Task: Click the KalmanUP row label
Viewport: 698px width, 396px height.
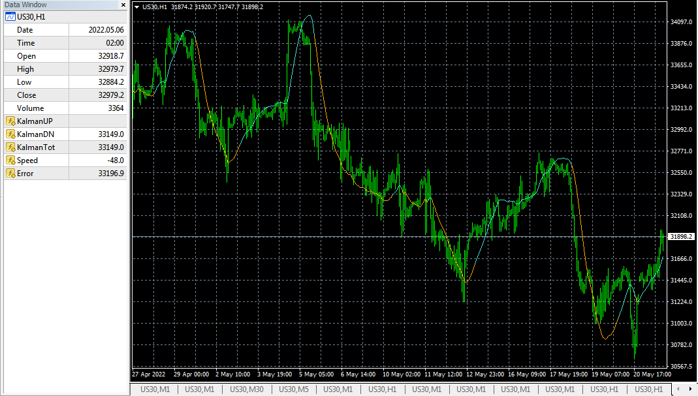Action: pyautogui.click(x=35, y=121)
